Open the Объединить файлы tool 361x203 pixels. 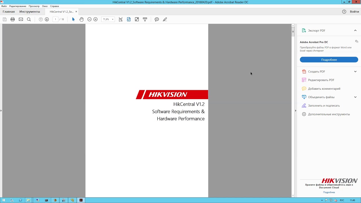[321, 97]
